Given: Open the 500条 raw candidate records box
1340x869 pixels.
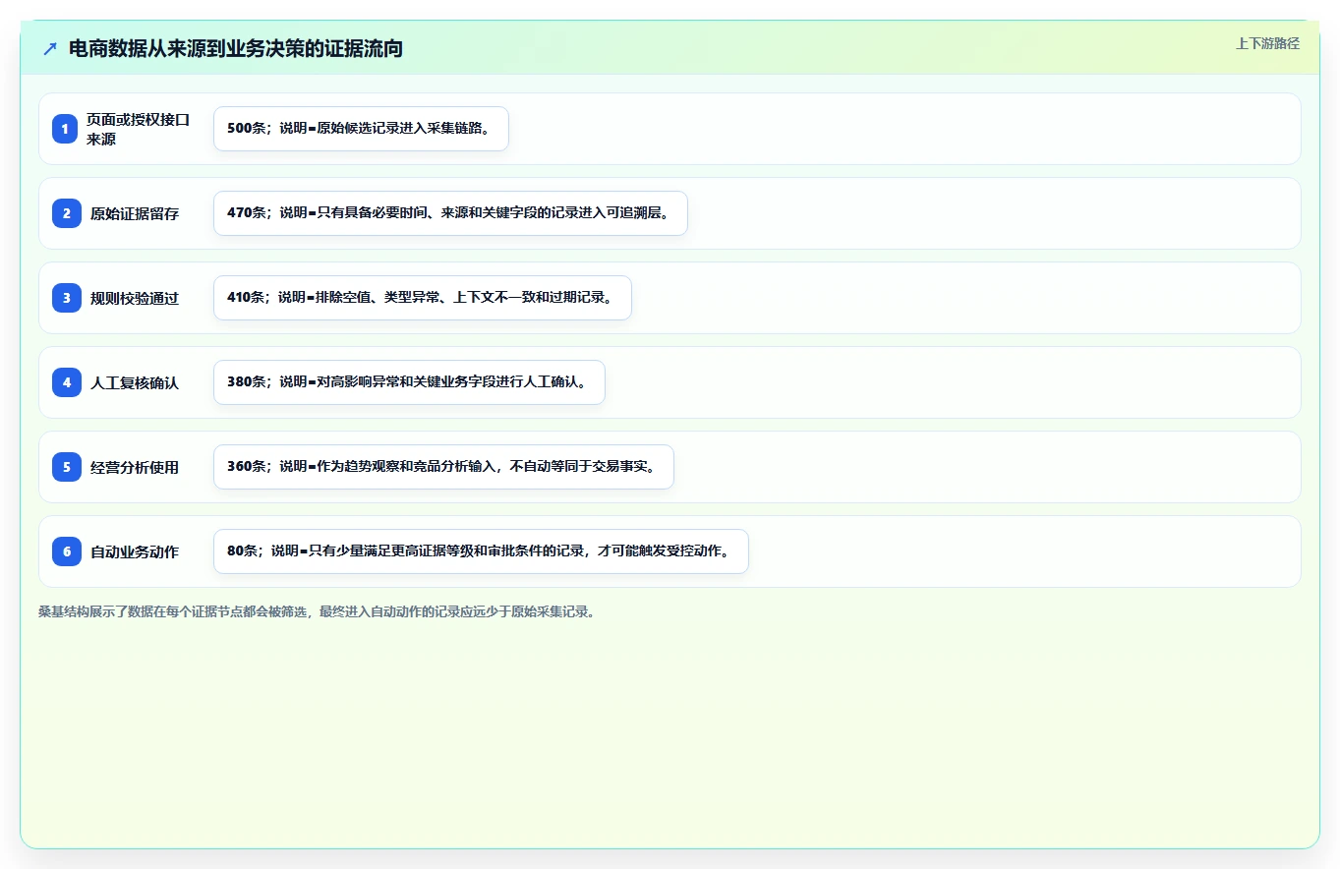Looking at the screenshot, I should (x=361, y=129).
